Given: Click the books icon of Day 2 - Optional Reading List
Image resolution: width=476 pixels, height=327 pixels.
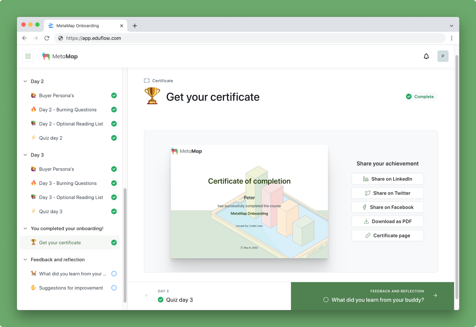Looking at the screenshot, I should pyautogui.click(x=33, y=124).
